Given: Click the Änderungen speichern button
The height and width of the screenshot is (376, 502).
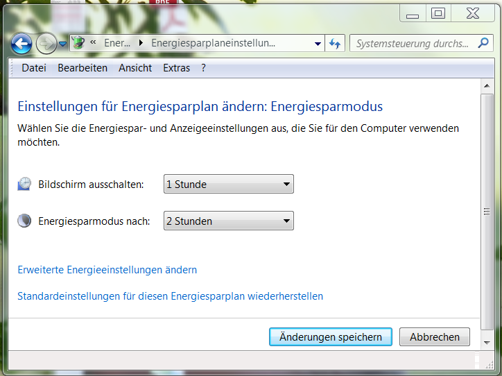Looking at the screenshot, I should 330,337.
